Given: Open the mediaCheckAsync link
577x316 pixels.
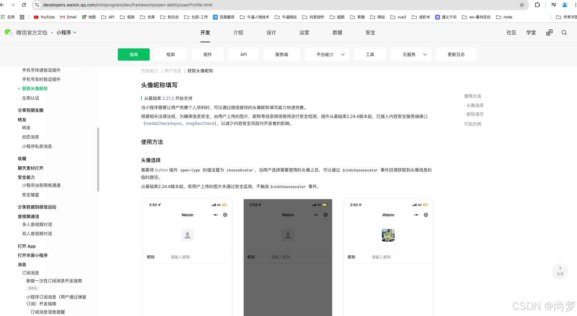Looking at the screenshot, I should [164, 123].
